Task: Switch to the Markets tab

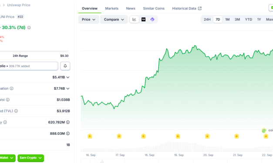Action: pos(112,8)
